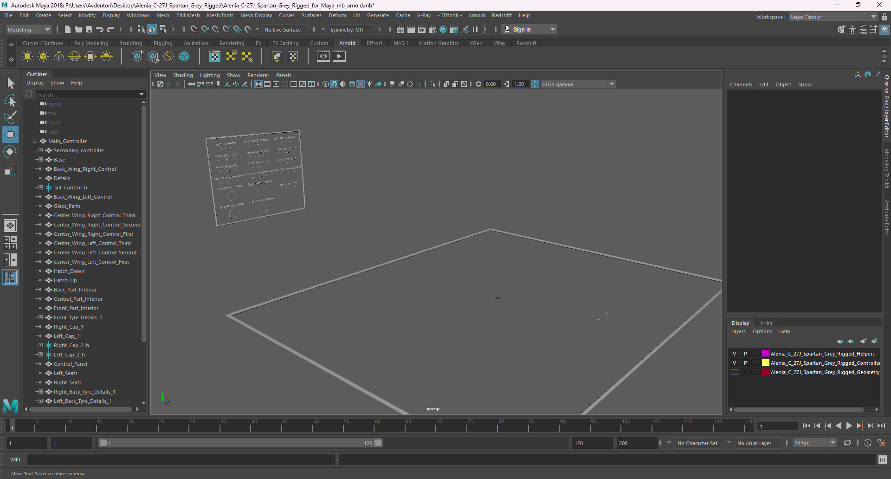Collapse the Main_Controller node
The height and width of the screenshot is (479, 891).
pyautogui.click(x=35, y=141)
